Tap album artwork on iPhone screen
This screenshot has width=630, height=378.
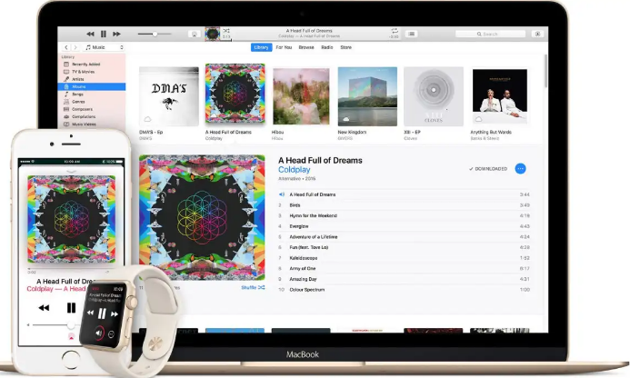[72, 219]
